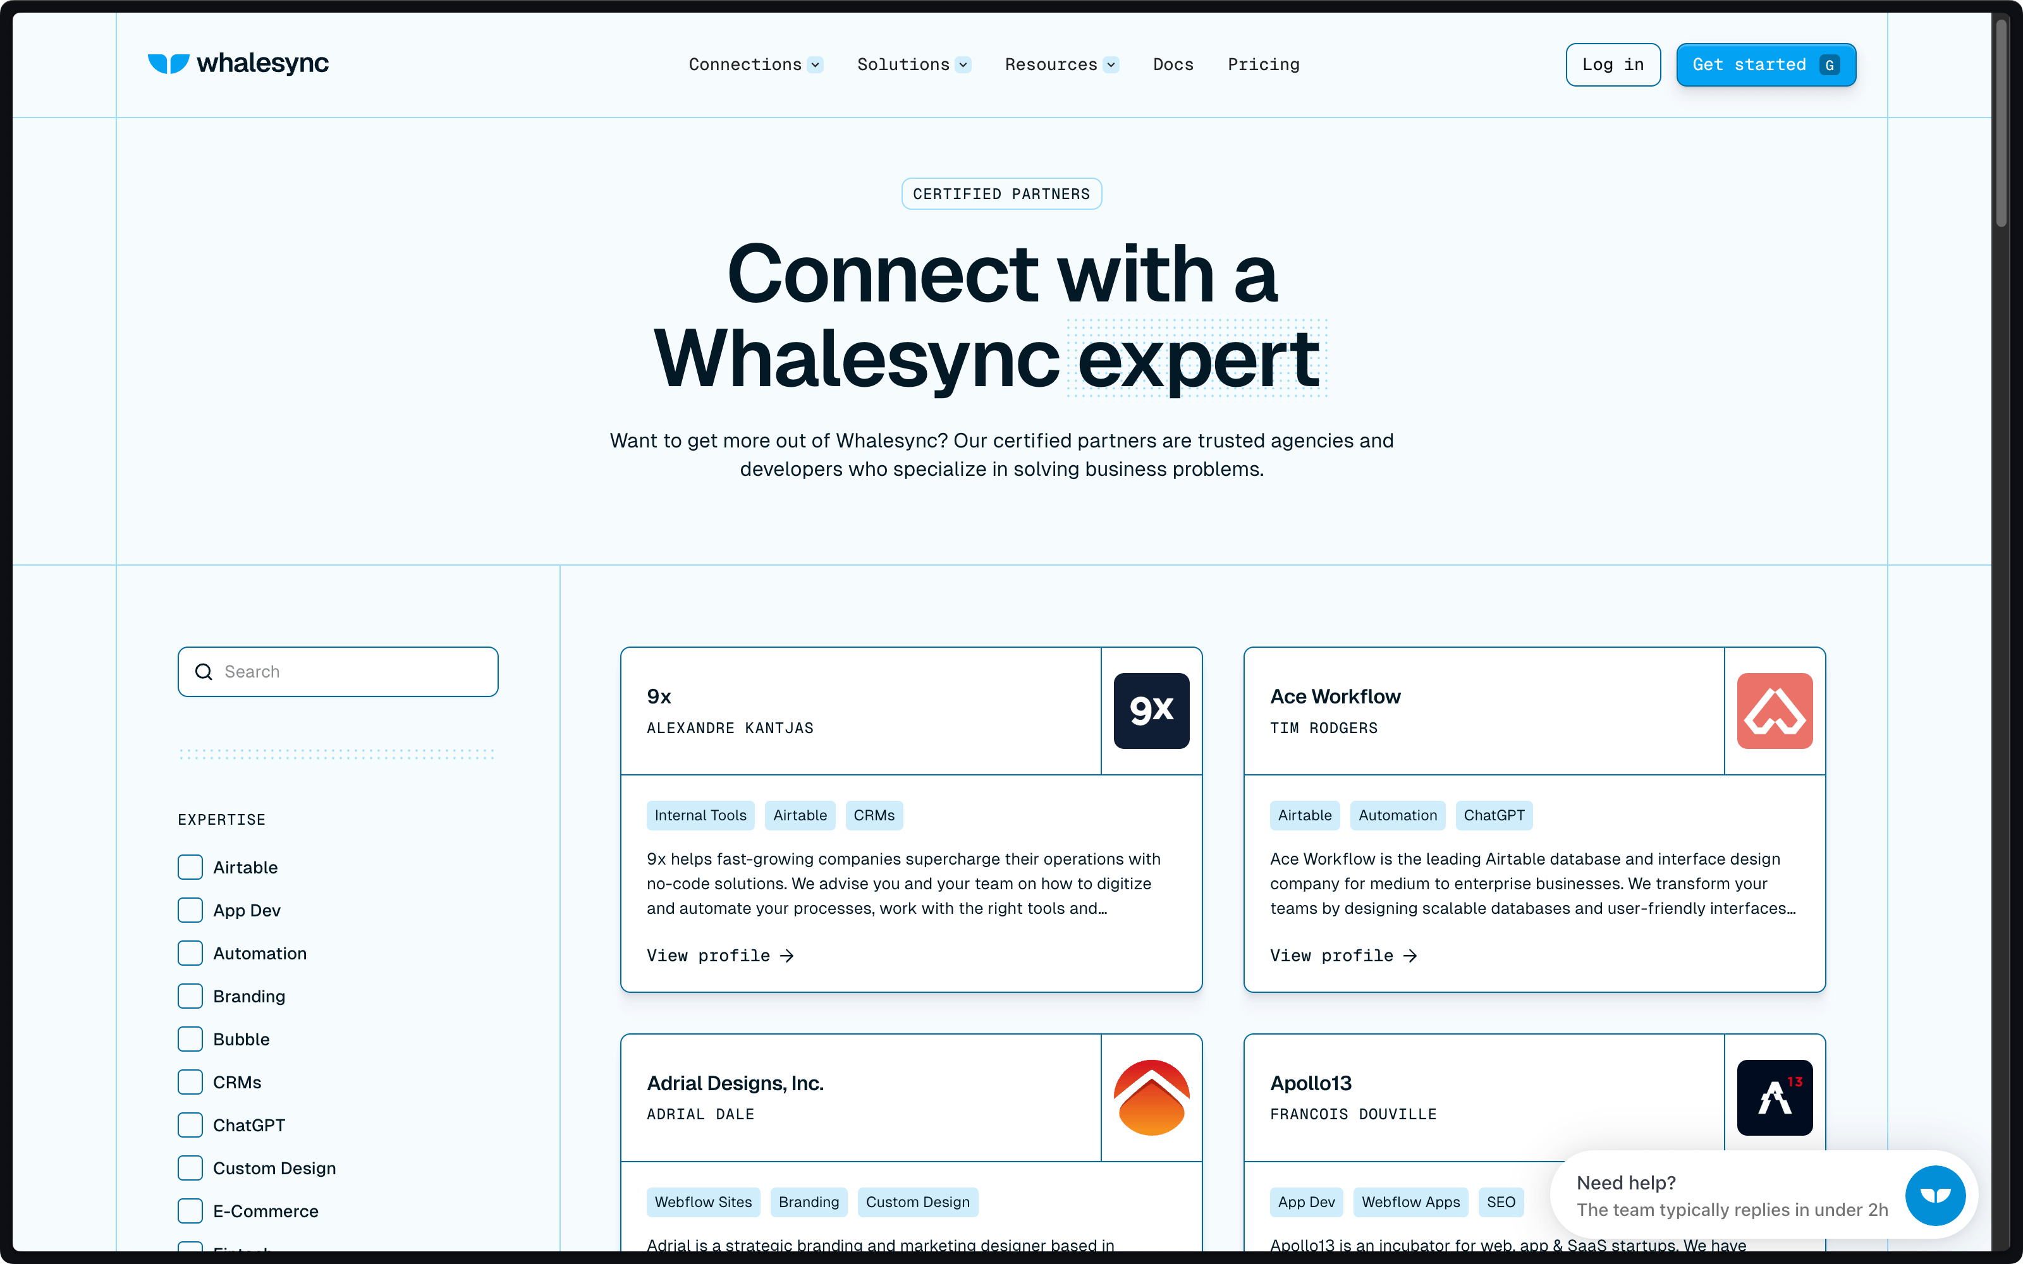Click the Apollo13 logo
Screen dimensions: 2023x1264
(1775, 1098)
